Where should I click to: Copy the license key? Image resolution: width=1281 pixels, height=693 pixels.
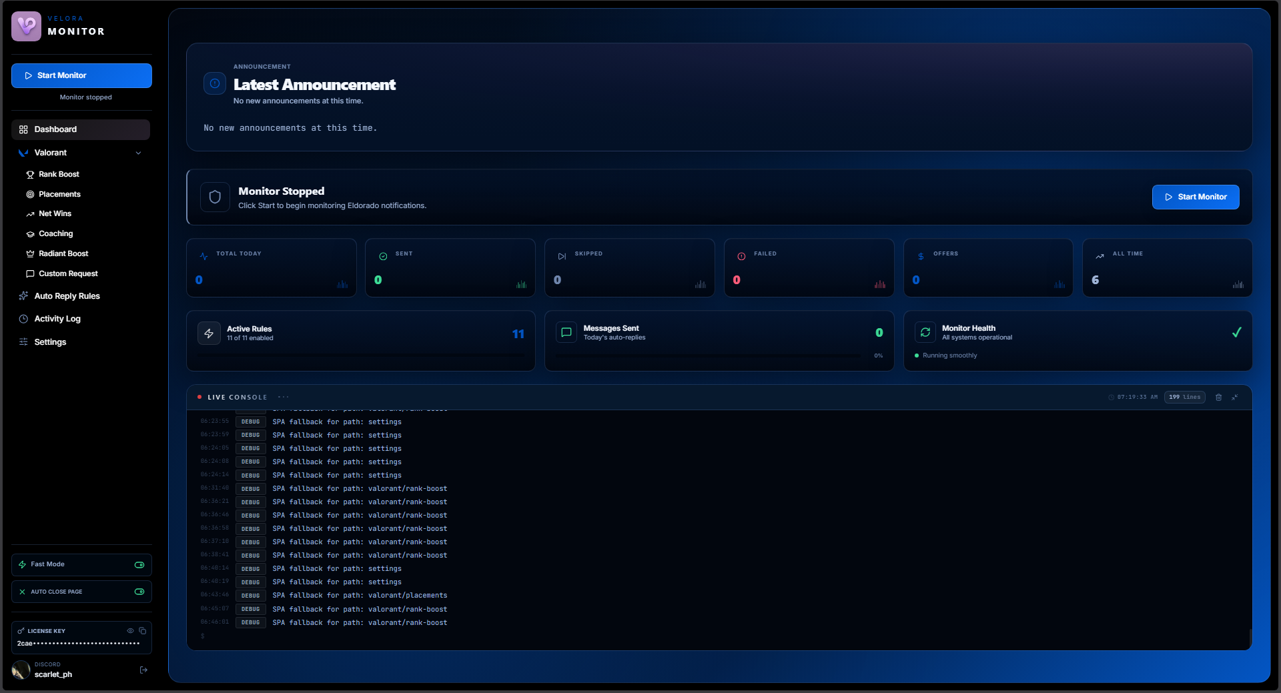click(143, 631)
